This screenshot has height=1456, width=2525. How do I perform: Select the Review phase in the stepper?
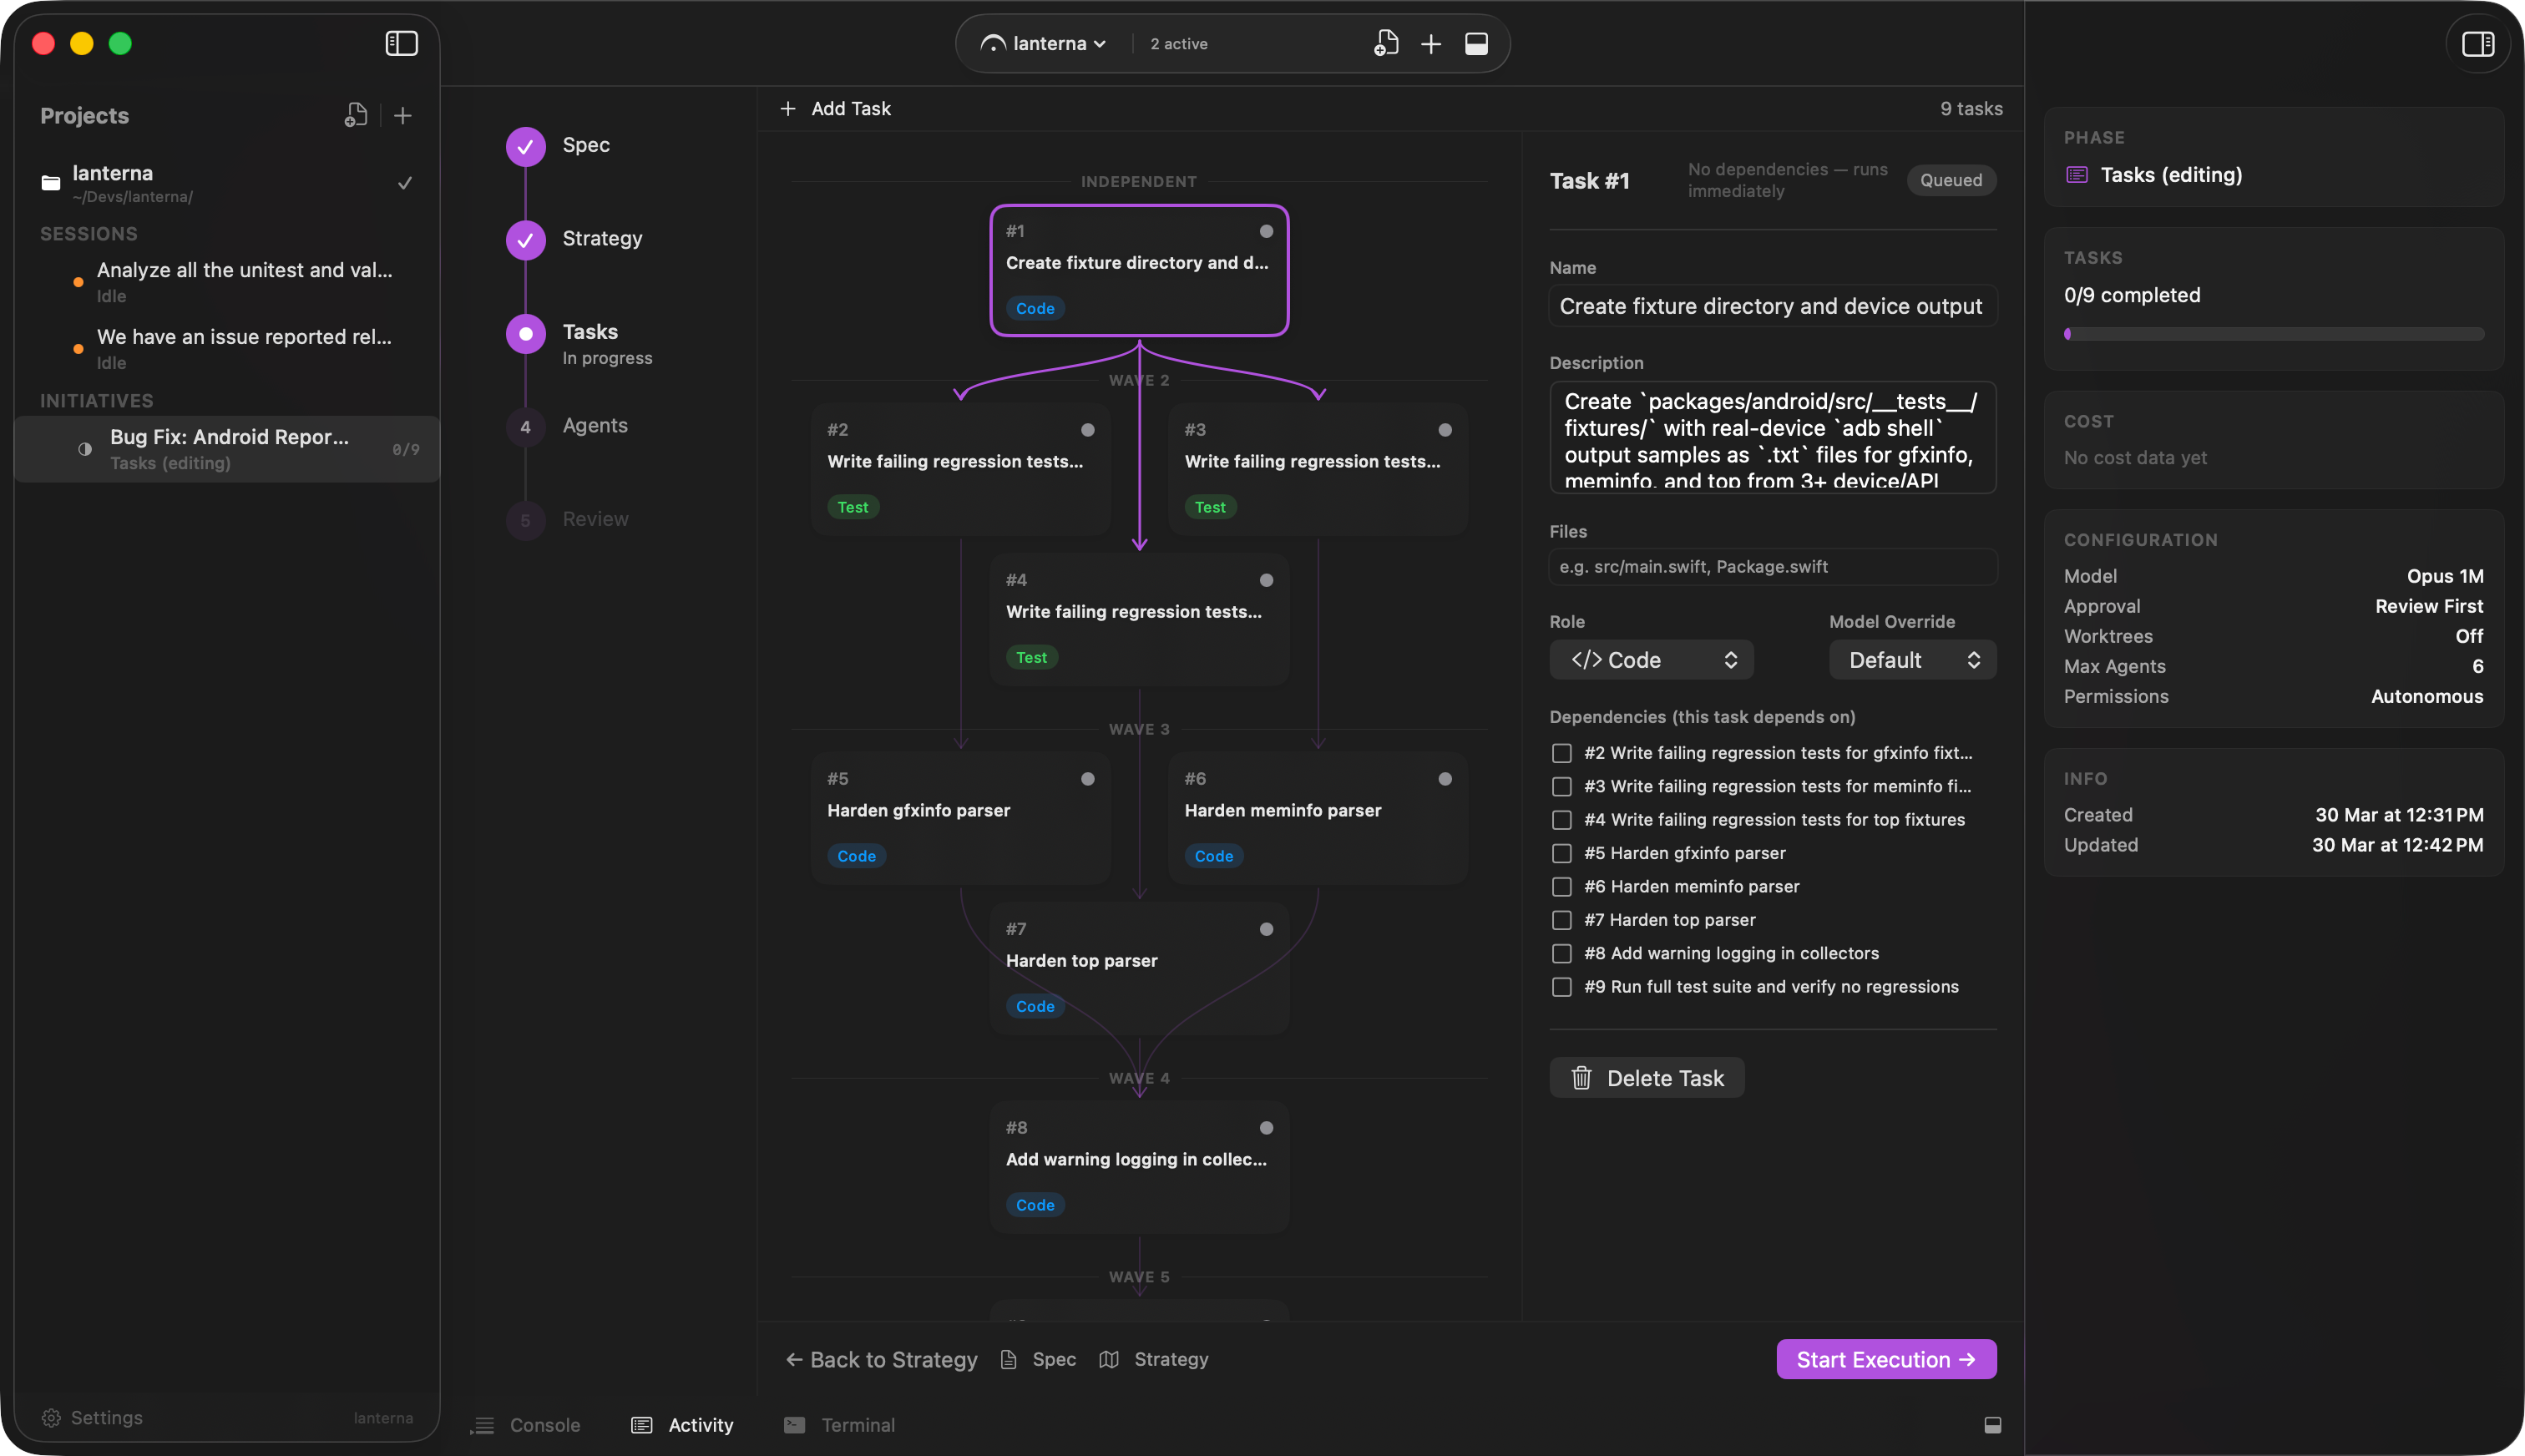tap(595, 519)
